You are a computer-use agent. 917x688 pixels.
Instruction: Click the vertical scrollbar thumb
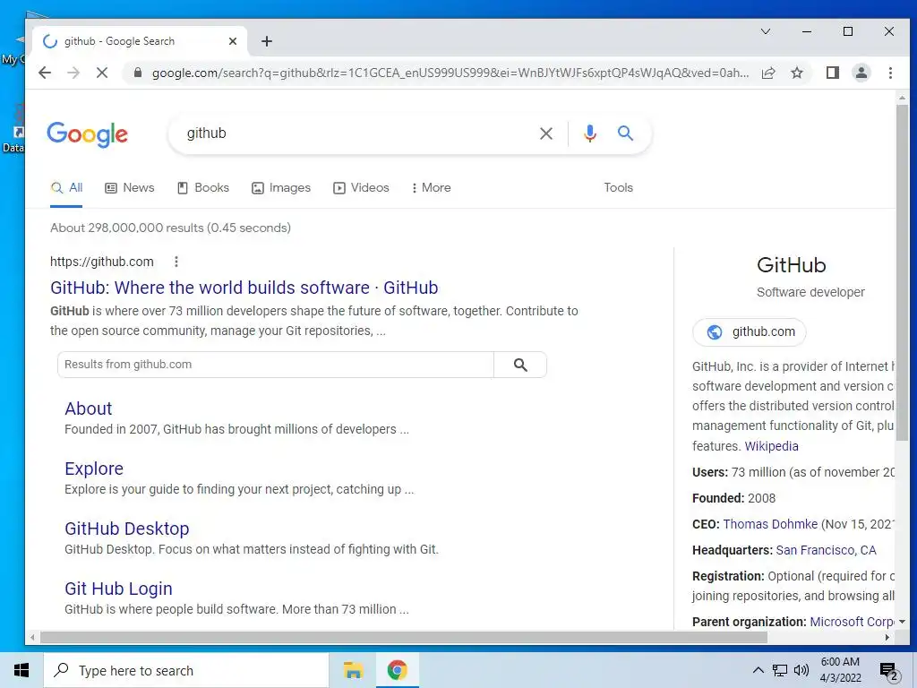(902, 274)
